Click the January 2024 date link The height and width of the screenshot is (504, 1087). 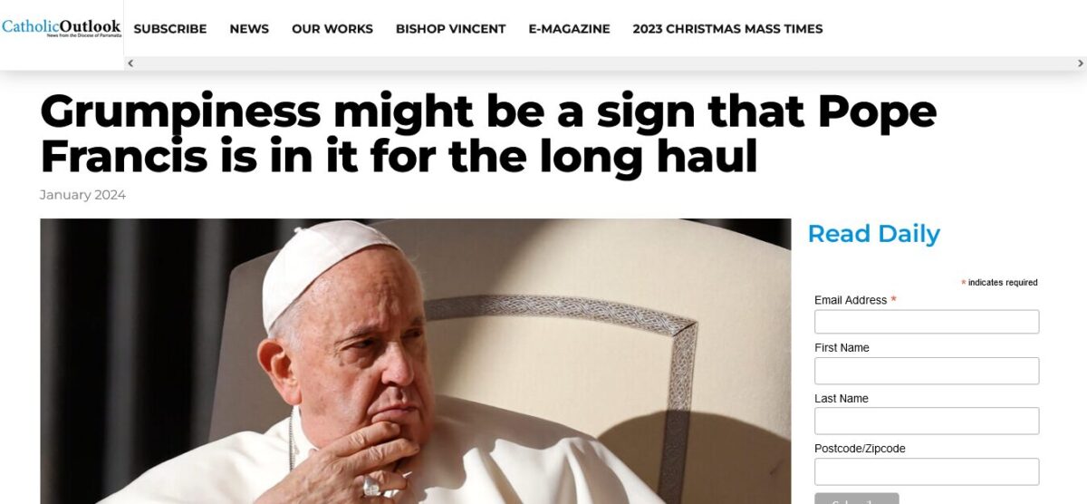(x=82, y=195)
